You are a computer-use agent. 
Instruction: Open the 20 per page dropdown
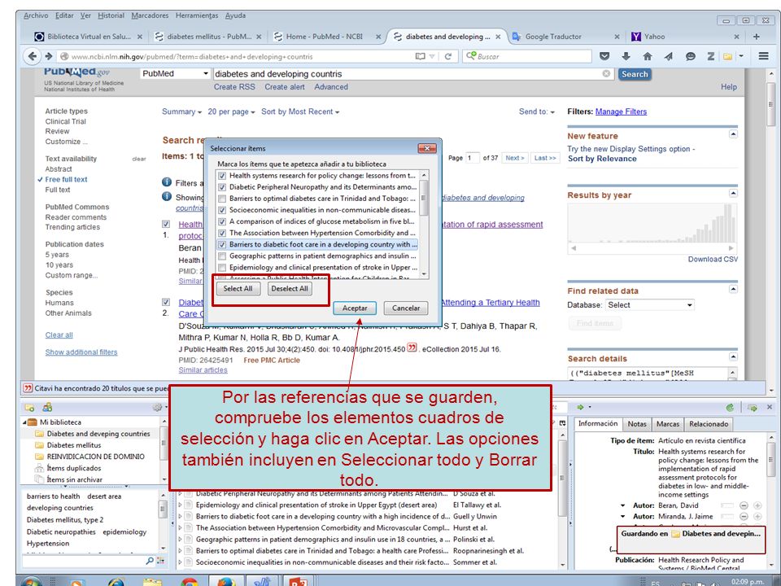tap(231, 112)
